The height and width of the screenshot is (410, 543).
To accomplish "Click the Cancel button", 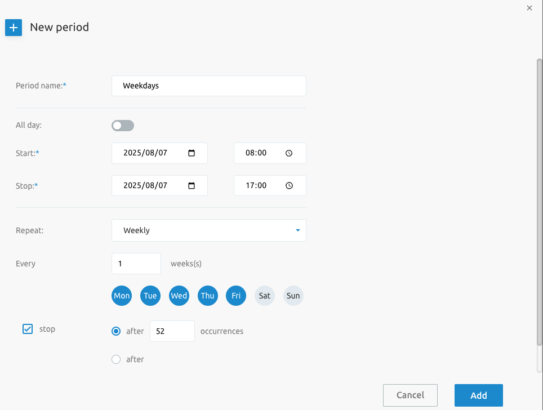I will pyautogui.click(x=411, y=395).
